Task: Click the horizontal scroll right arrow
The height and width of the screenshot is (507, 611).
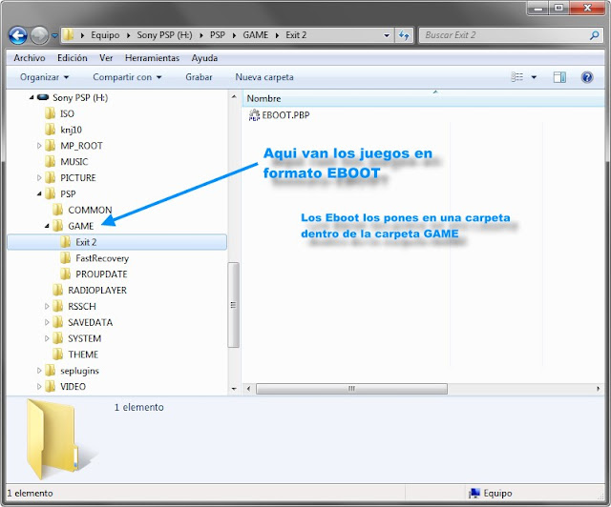Action: click(599, 389)
